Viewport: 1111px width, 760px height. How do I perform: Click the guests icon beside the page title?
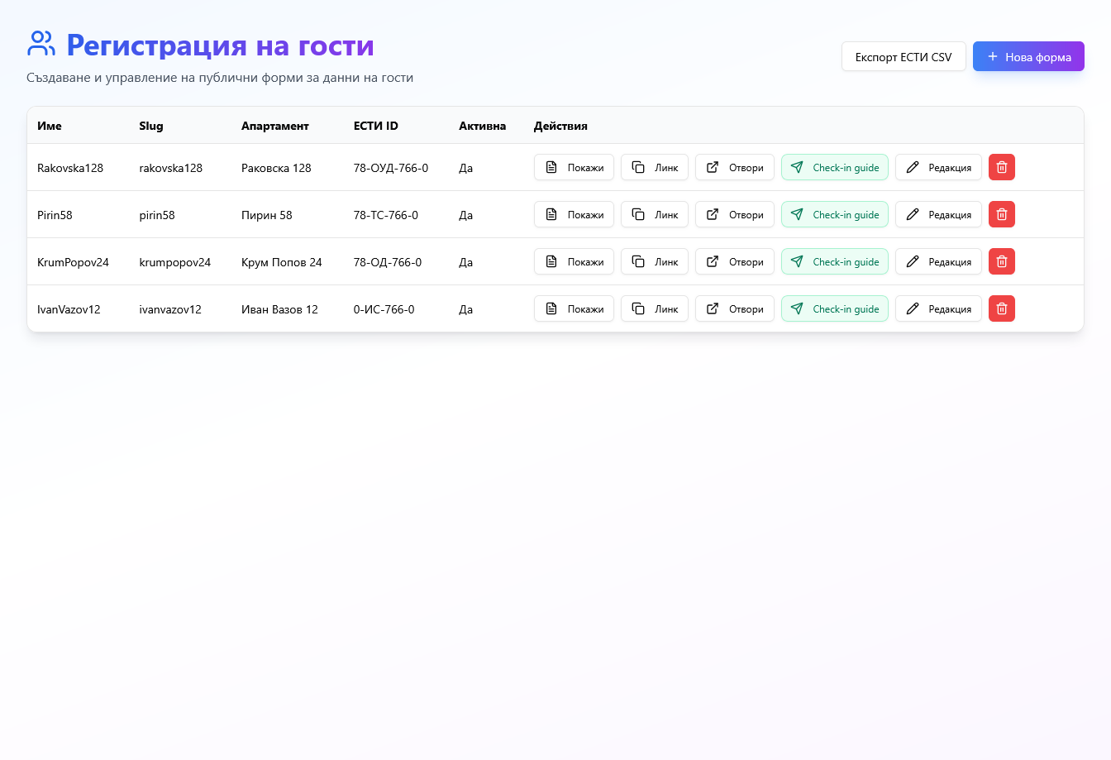pos(41,44)
